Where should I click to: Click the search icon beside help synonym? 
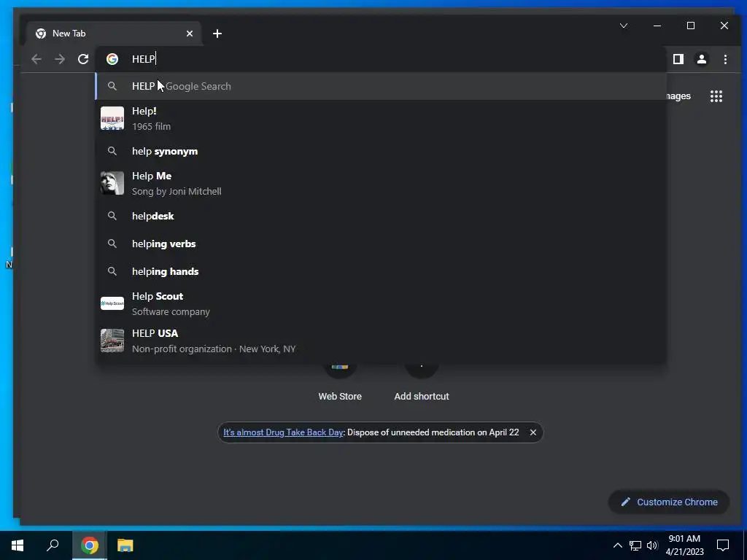[x=112, y=151]
